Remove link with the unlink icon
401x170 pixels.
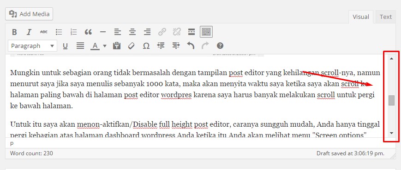(177, 32)
